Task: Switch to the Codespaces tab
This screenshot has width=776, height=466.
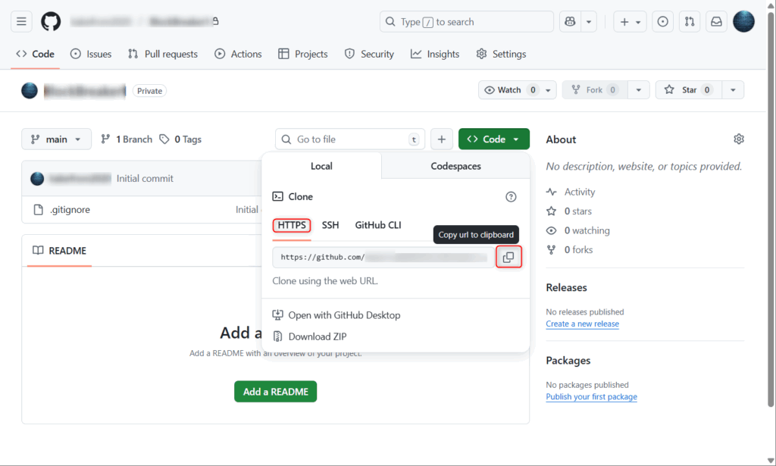Action: click(x=455, y=166)
